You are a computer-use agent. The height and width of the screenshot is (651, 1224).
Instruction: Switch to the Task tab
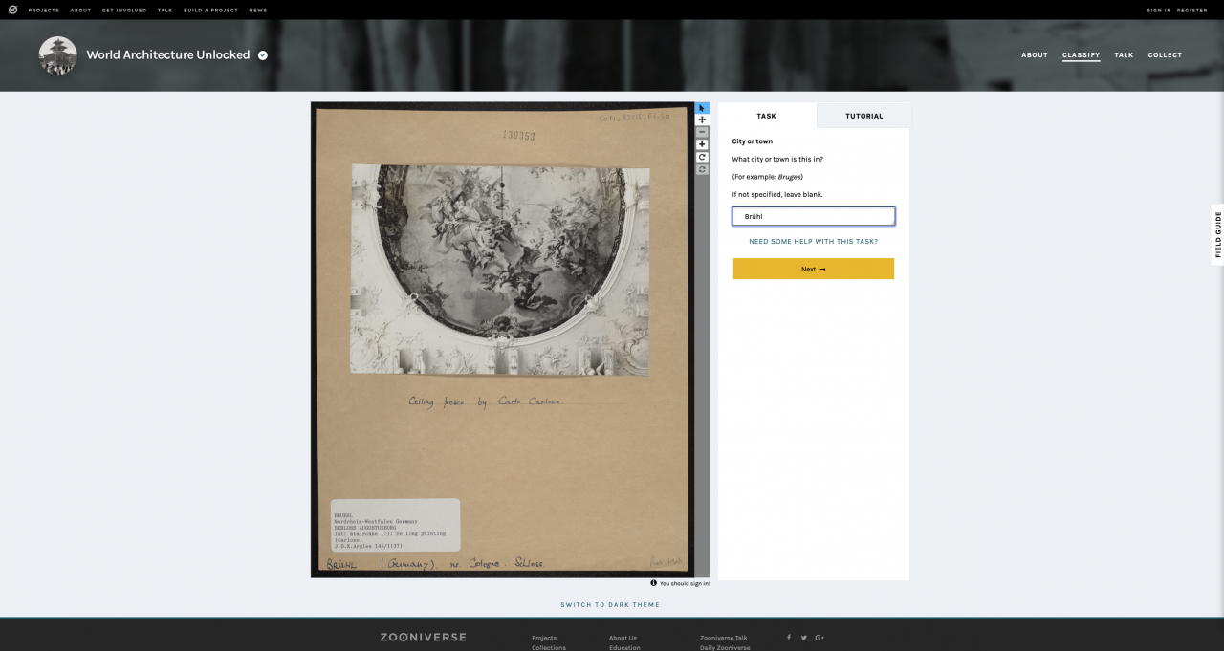(x=767, y=116)
